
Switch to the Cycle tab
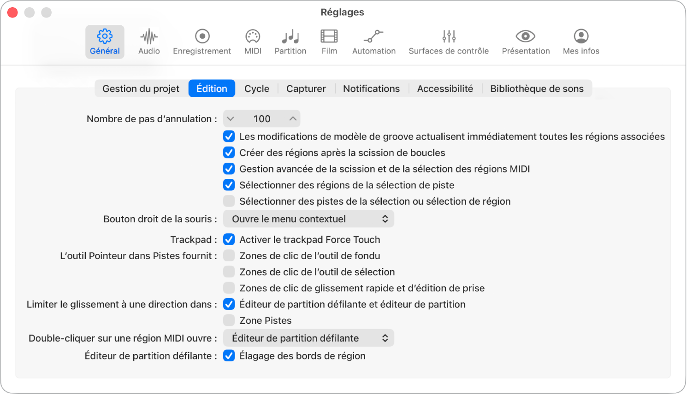pyautogui.click(x=256, y=88)
